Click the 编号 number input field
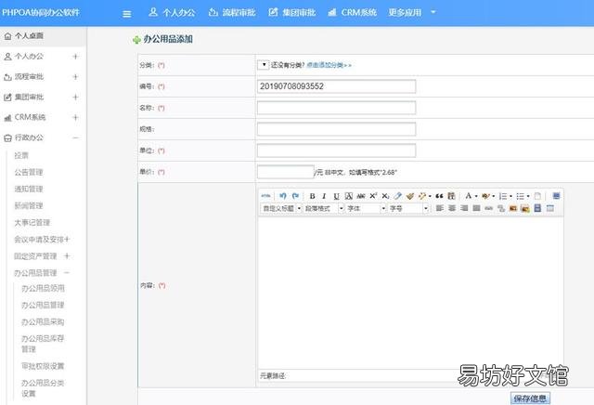594x405 pixels. 336,86
